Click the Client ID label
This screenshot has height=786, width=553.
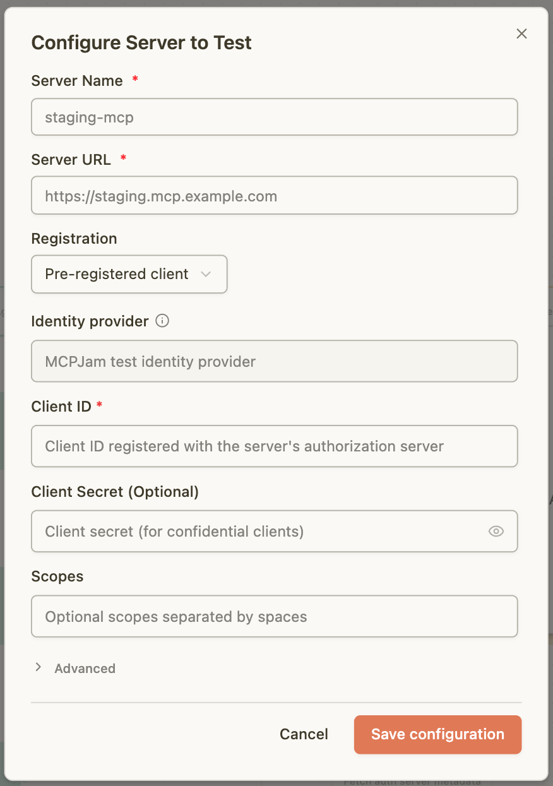click(61, 406)
